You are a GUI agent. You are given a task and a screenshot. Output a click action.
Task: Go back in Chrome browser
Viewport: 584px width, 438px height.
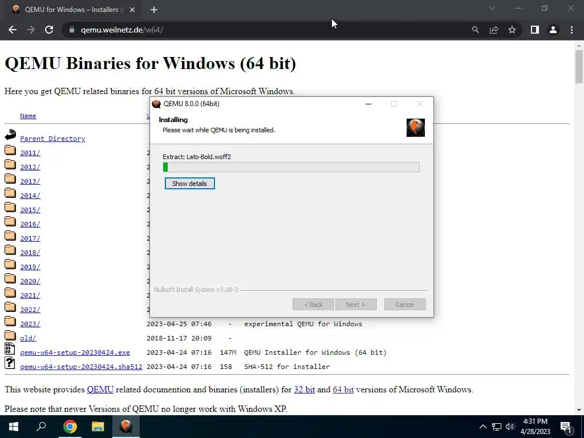pyautogui.click(x=13, y=30)
